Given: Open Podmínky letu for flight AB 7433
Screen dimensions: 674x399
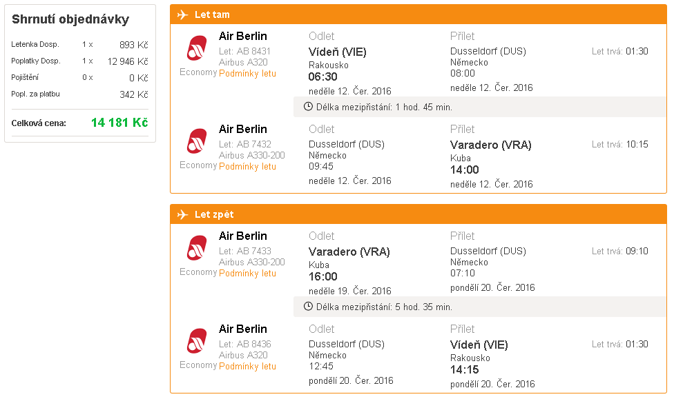Looking at the screenshot, I should [x=248, y=274].
